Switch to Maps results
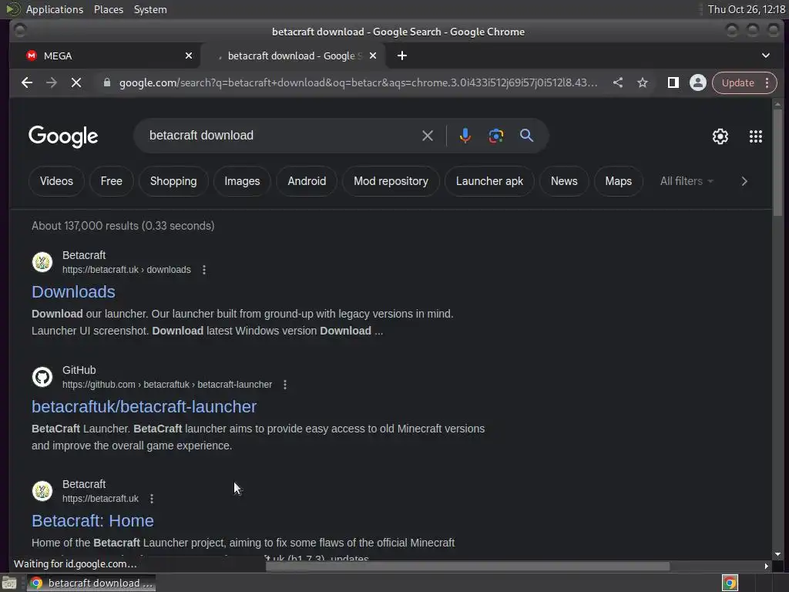This screenshot has width=789, height=592. coord(619,181)
